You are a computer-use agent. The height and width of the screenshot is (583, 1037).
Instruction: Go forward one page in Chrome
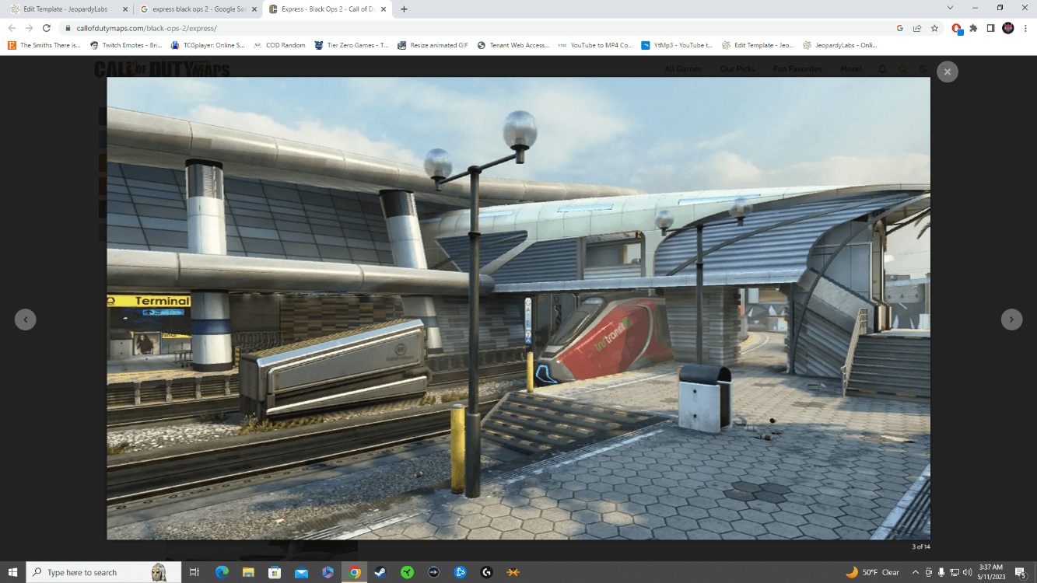pos(29,28)
